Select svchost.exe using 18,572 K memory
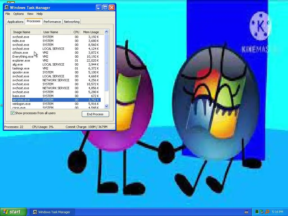 (56, 84)
